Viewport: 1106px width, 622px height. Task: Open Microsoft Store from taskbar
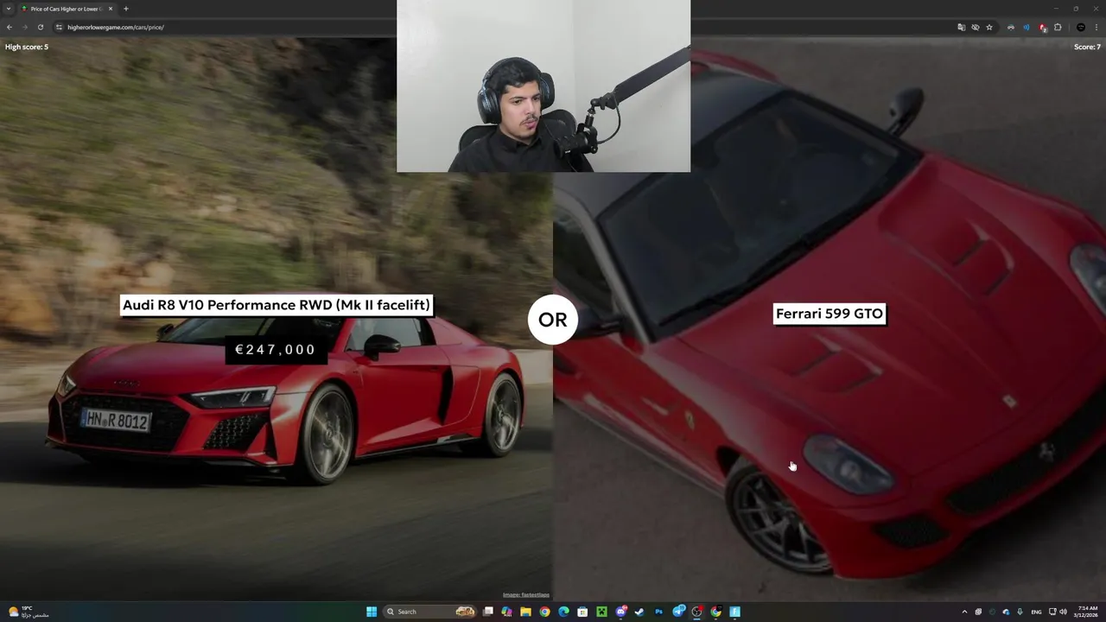582,612
